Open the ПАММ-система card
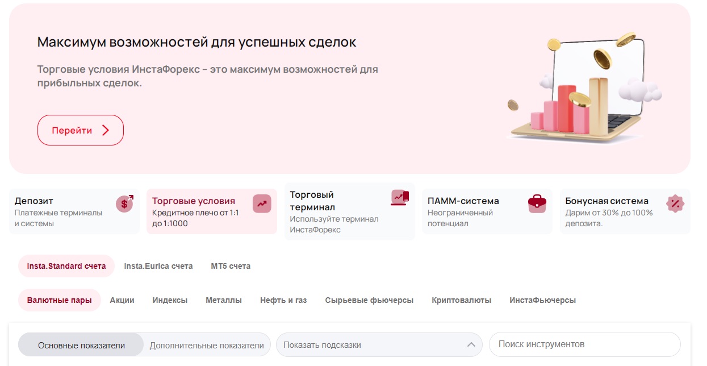 (487, 211)
